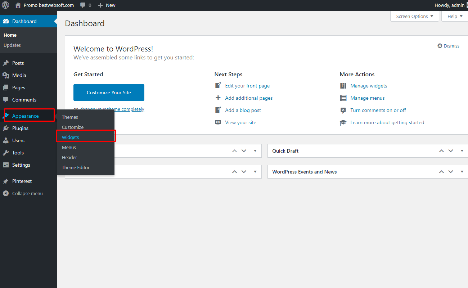Click the Pinterest pin icon in sidebar

coord(6,181)
